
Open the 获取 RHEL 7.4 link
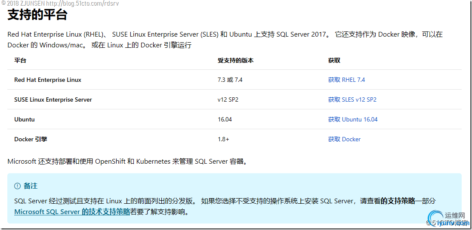tap(346, 80)
